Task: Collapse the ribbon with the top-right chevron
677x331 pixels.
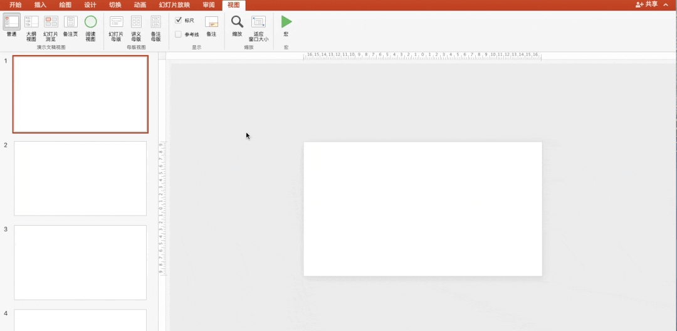Action: [x=666, y=4]
